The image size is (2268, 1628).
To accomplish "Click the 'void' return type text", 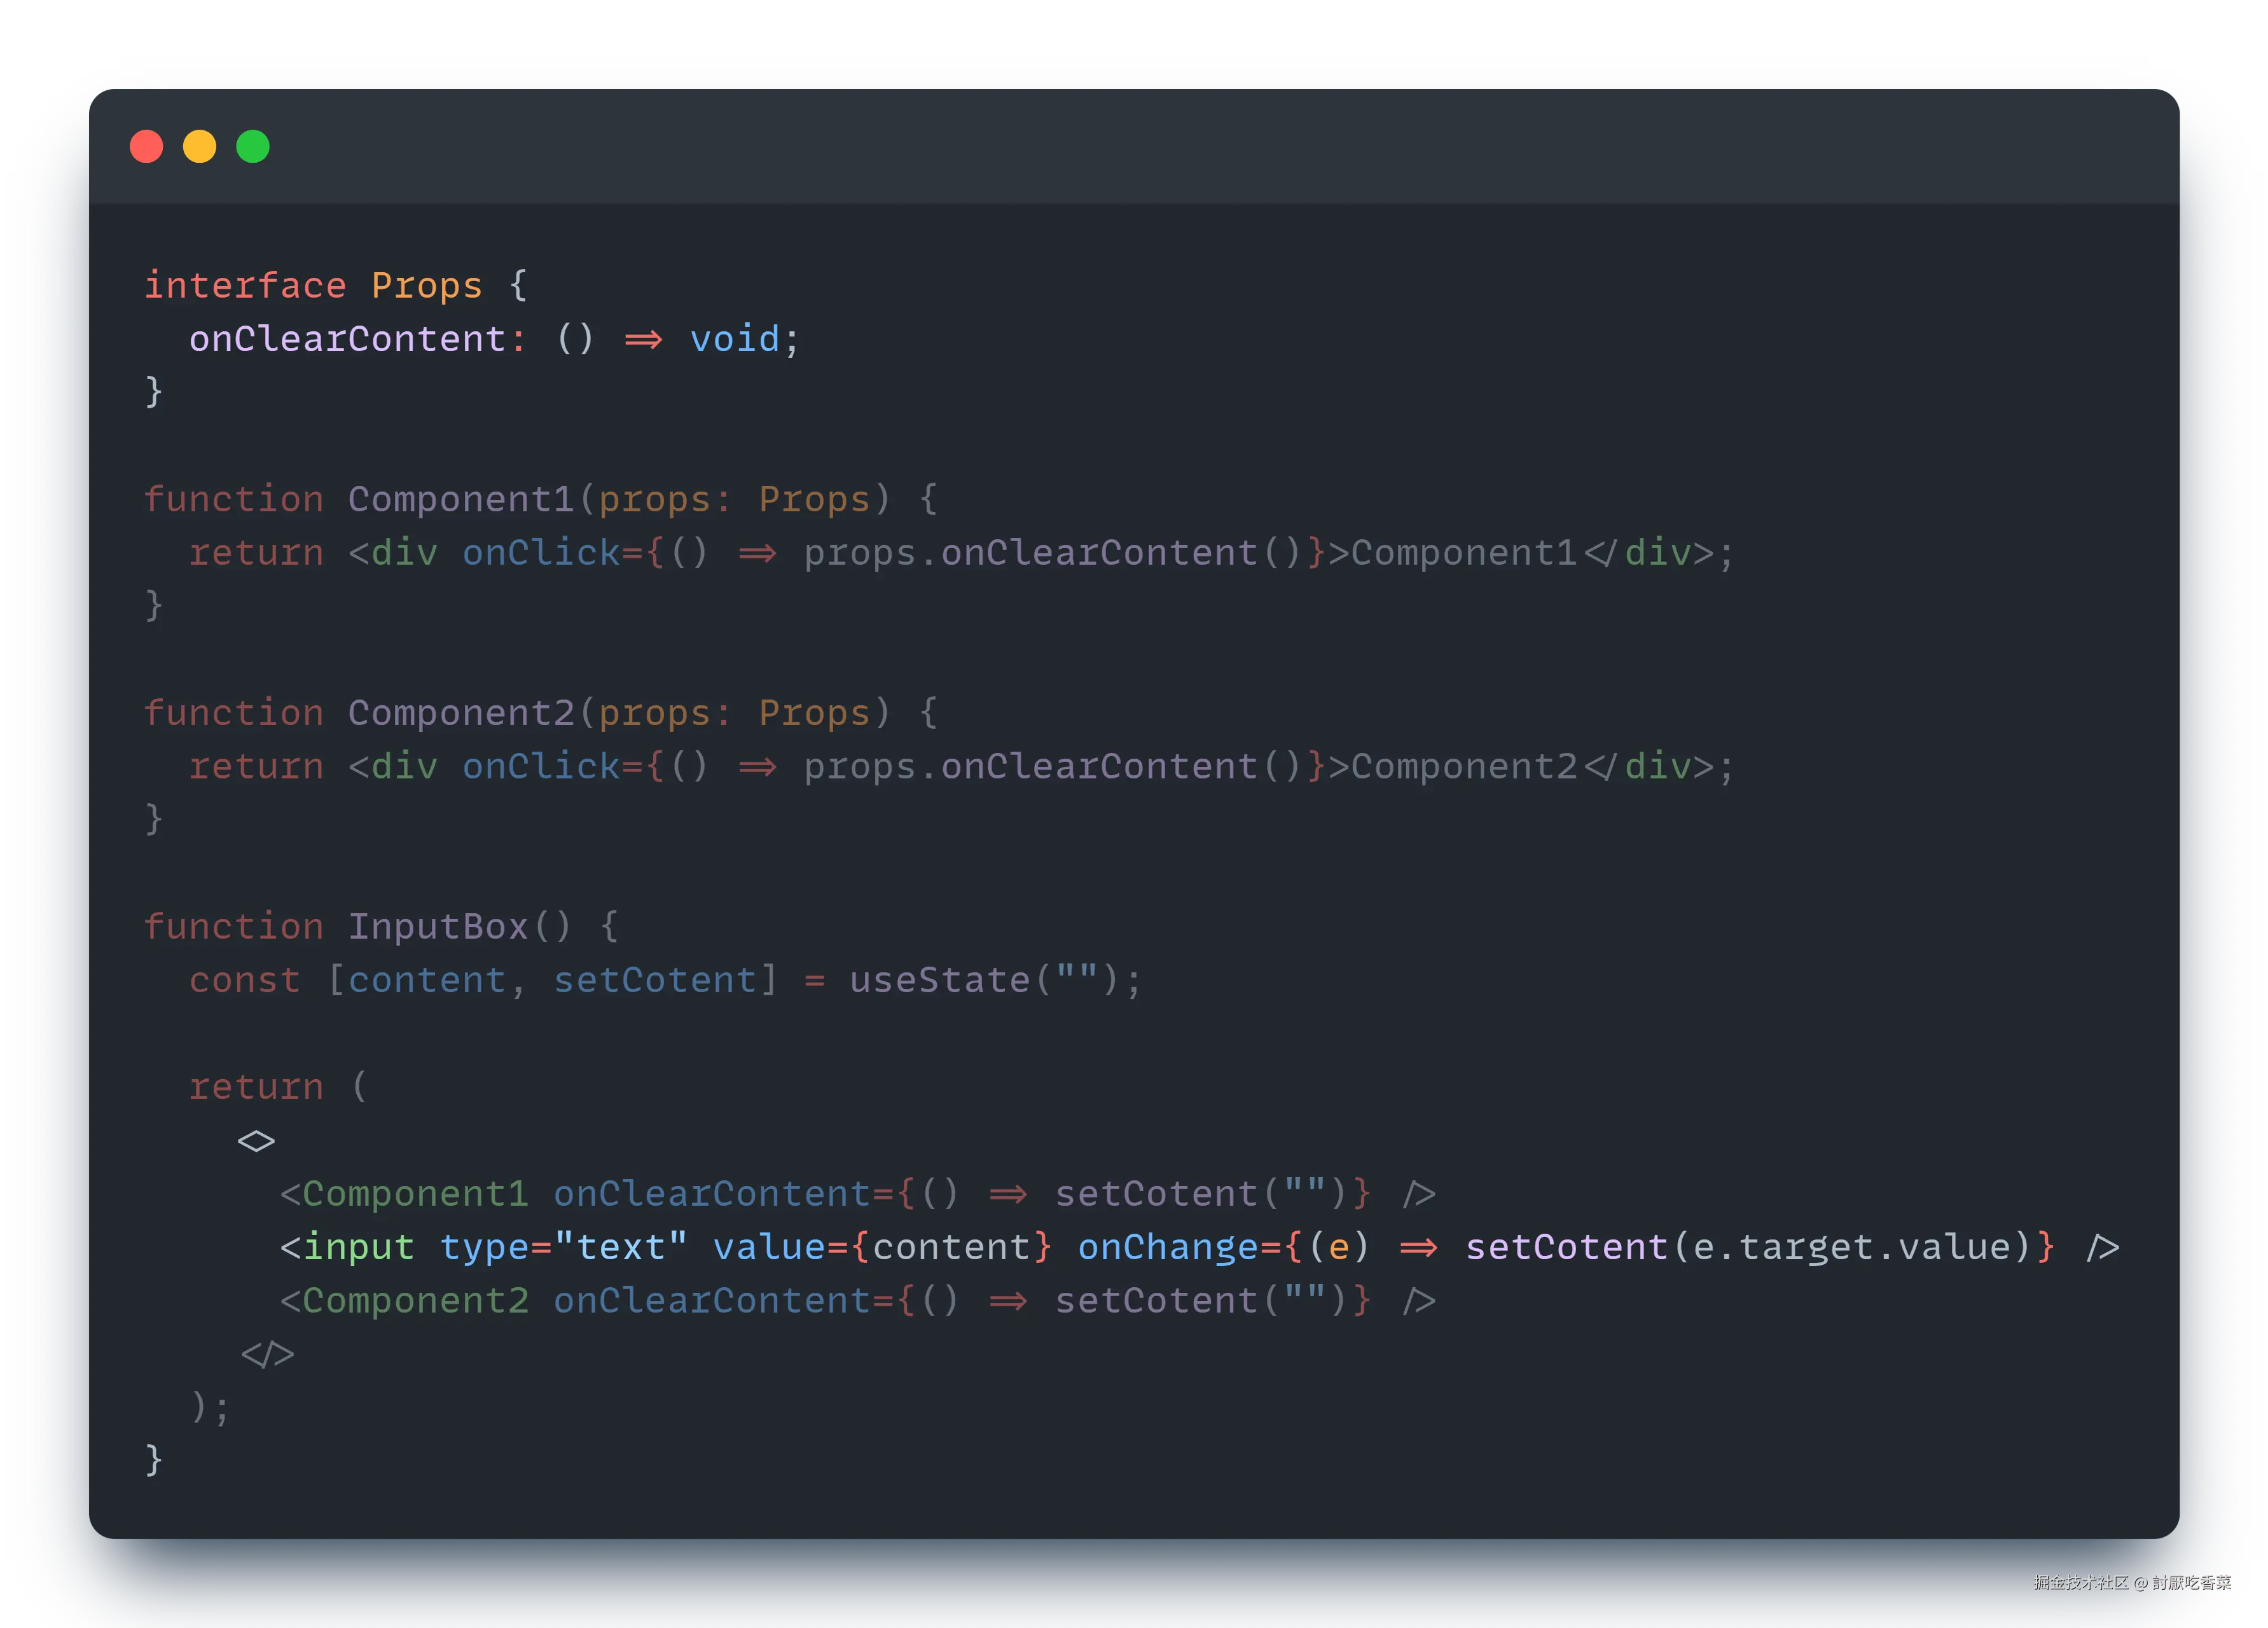I will tap(734, 339).
